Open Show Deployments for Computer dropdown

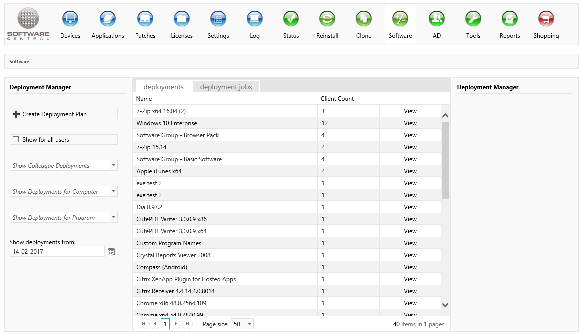(113, 192)
